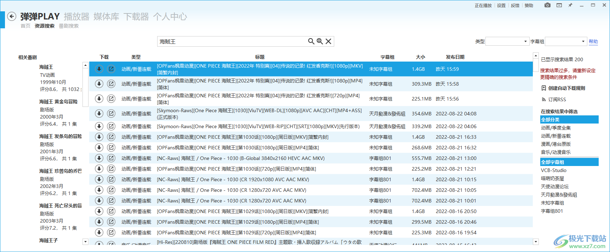The image size is (610, 252).
Task: Click 反馈 in top menu
Action: coord(515,5)
